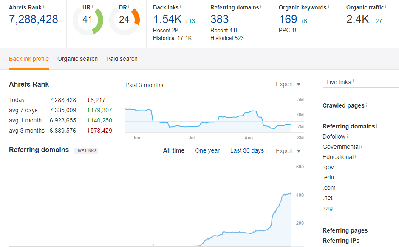The height and width of the screenshot is (247, 399).
Task: Click the 7,288,428 Ahrefs Rank value
Action: [34, 19]
